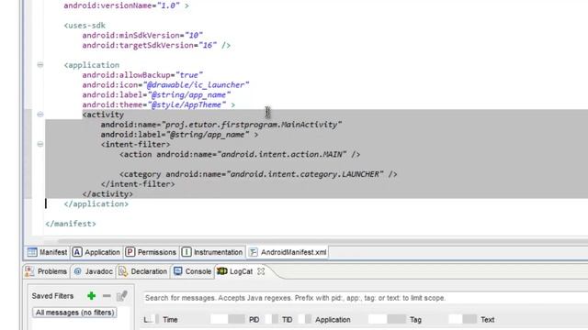
Task: Click the Application tab 'A' icon
Action: (x=77, y=252)
